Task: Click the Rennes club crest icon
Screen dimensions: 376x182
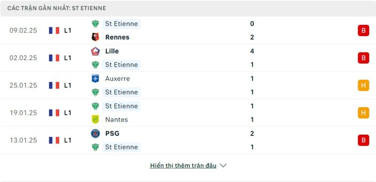Action: tap(95, 37)
